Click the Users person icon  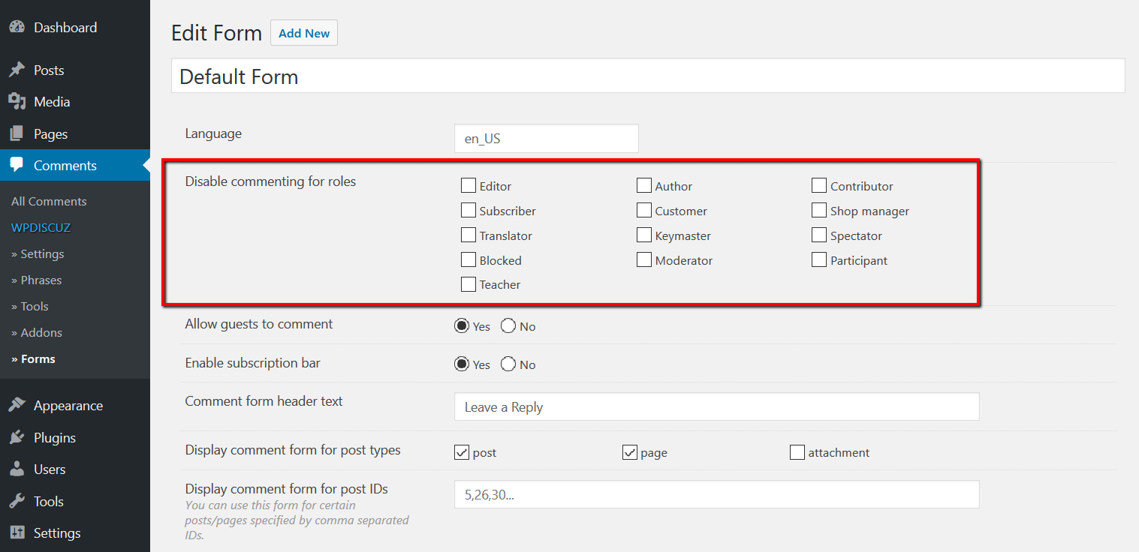click(17, 469)
